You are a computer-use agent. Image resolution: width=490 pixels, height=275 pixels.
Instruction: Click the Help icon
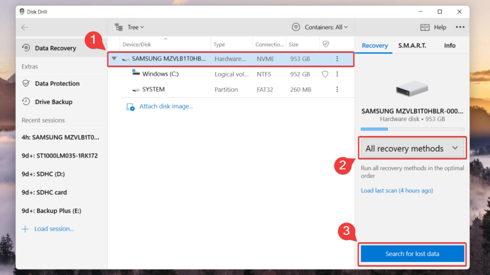pyautogui.click(x=425, y=27)
